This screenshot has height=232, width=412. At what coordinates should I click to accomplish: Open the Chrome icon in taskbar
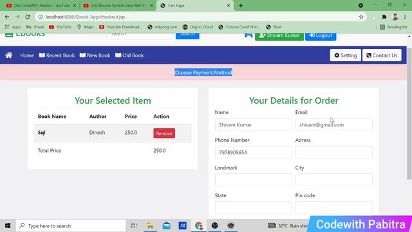click(x=199, y=226)
